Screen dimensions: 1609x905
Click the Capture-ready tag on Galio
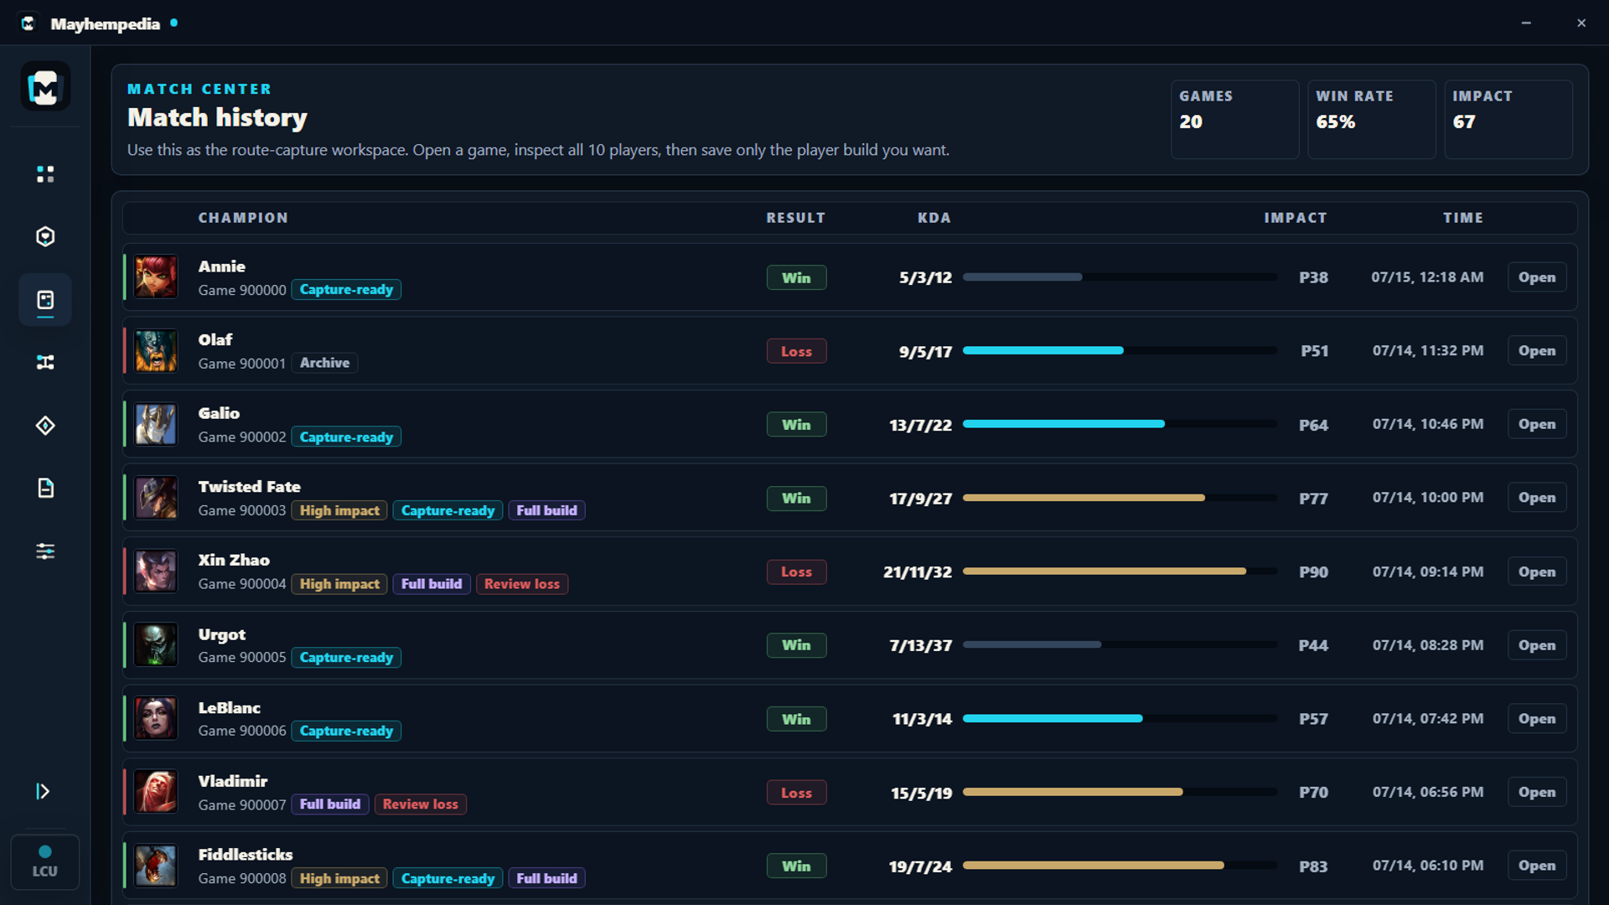coord(346,437)
